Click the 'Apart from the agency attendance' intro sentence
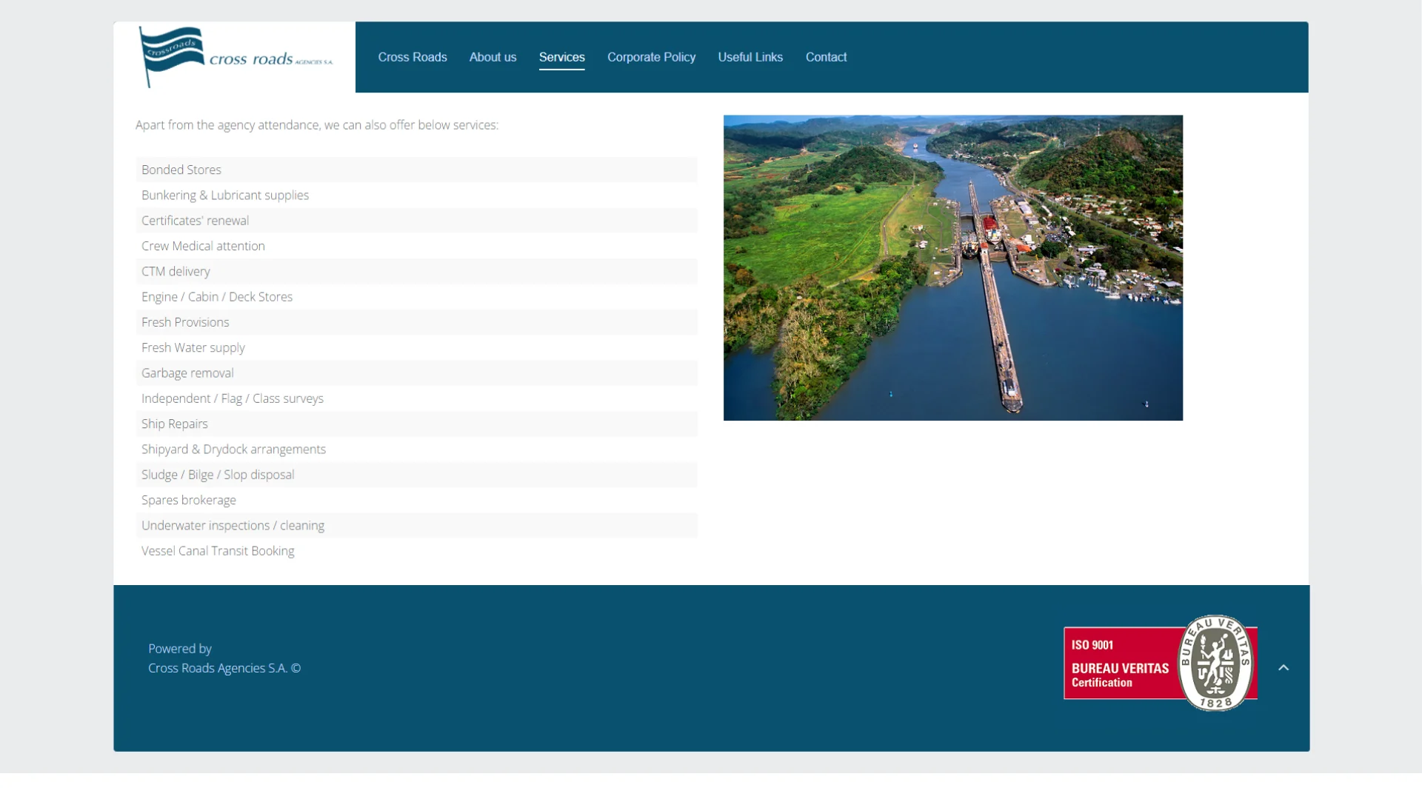Screen dimensions: 1422x788 (317, 125)
